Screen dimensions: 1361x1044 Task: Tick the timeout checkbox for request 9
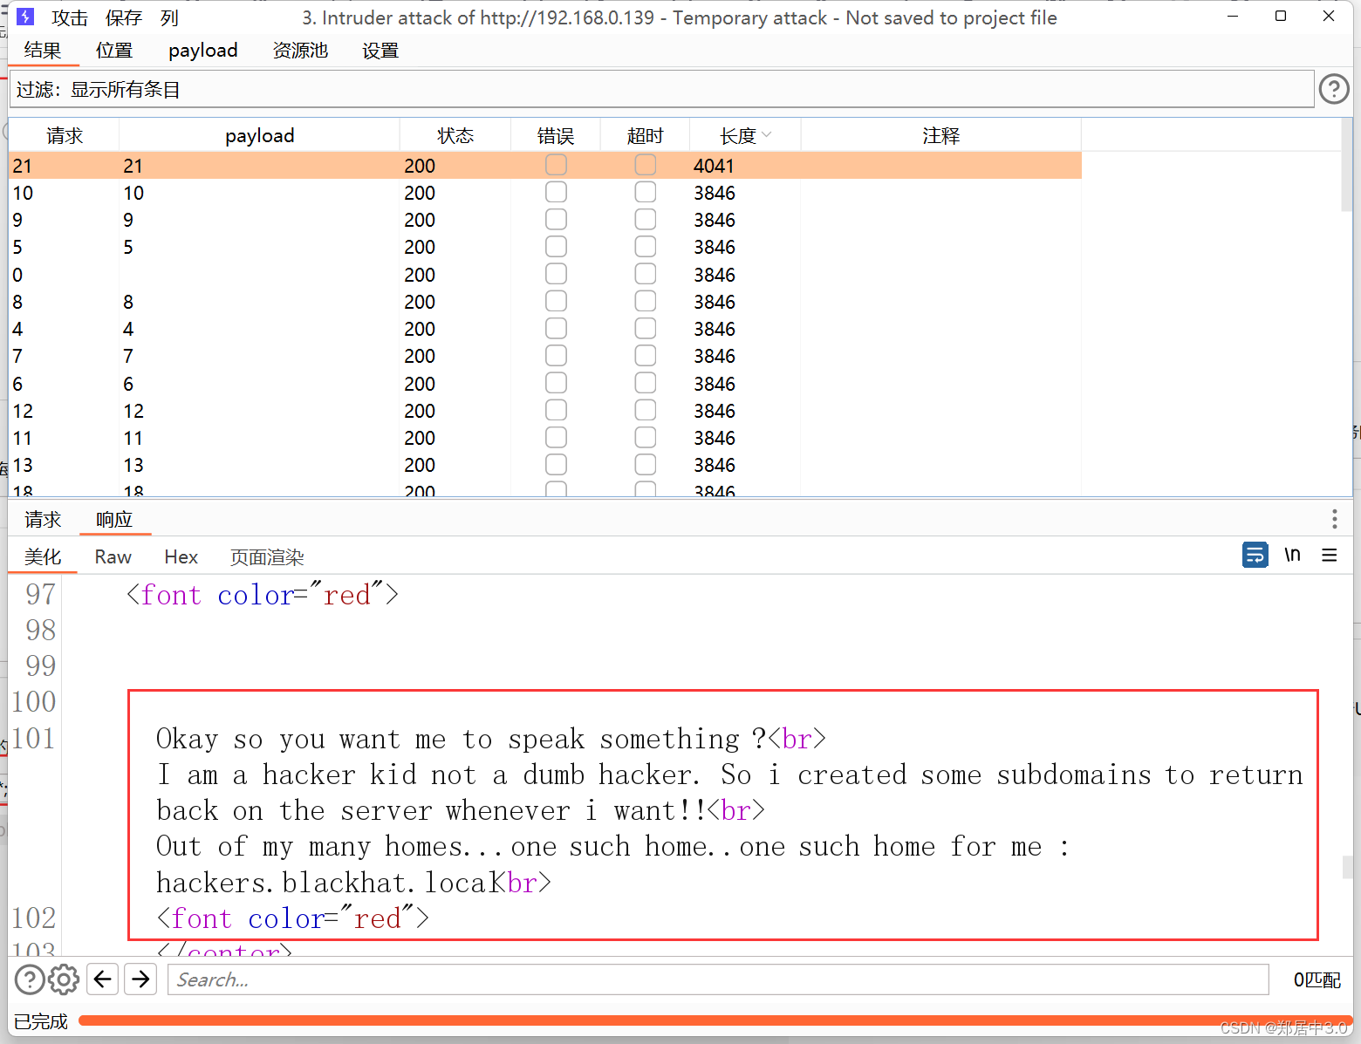click(x=646, y=219)
